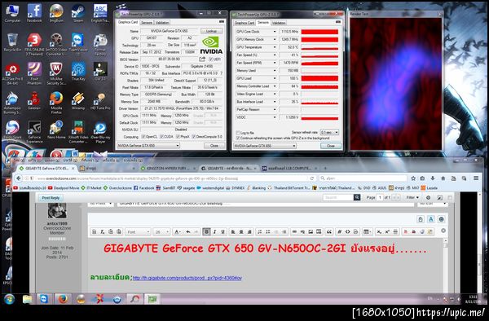
Task: Toggle the CUDA checkbox in GPU-Z
Action: point(161,137)
